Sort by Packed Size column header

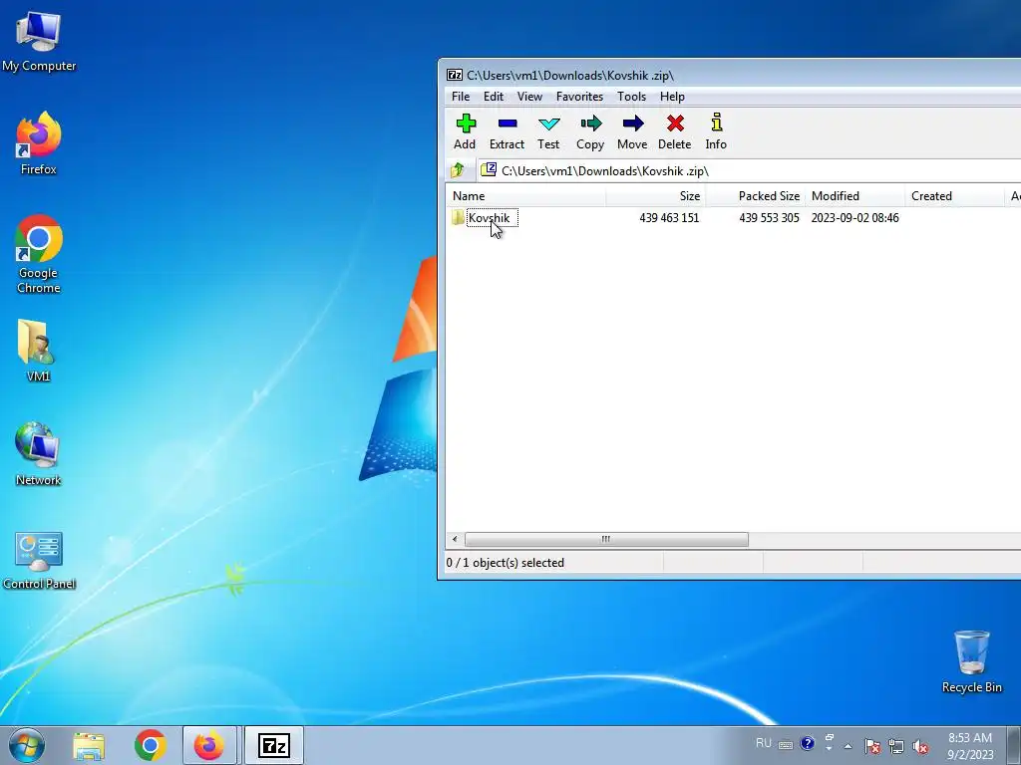[756, 196]
